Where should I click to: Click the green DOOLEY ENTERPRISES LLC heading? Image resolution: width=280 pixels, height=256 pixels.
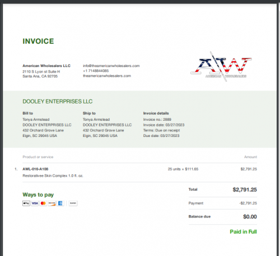(x=58, y=101)
